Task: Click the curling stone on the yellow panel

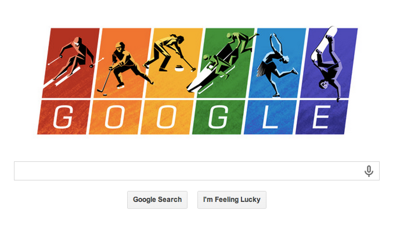Action: point(179,68)
